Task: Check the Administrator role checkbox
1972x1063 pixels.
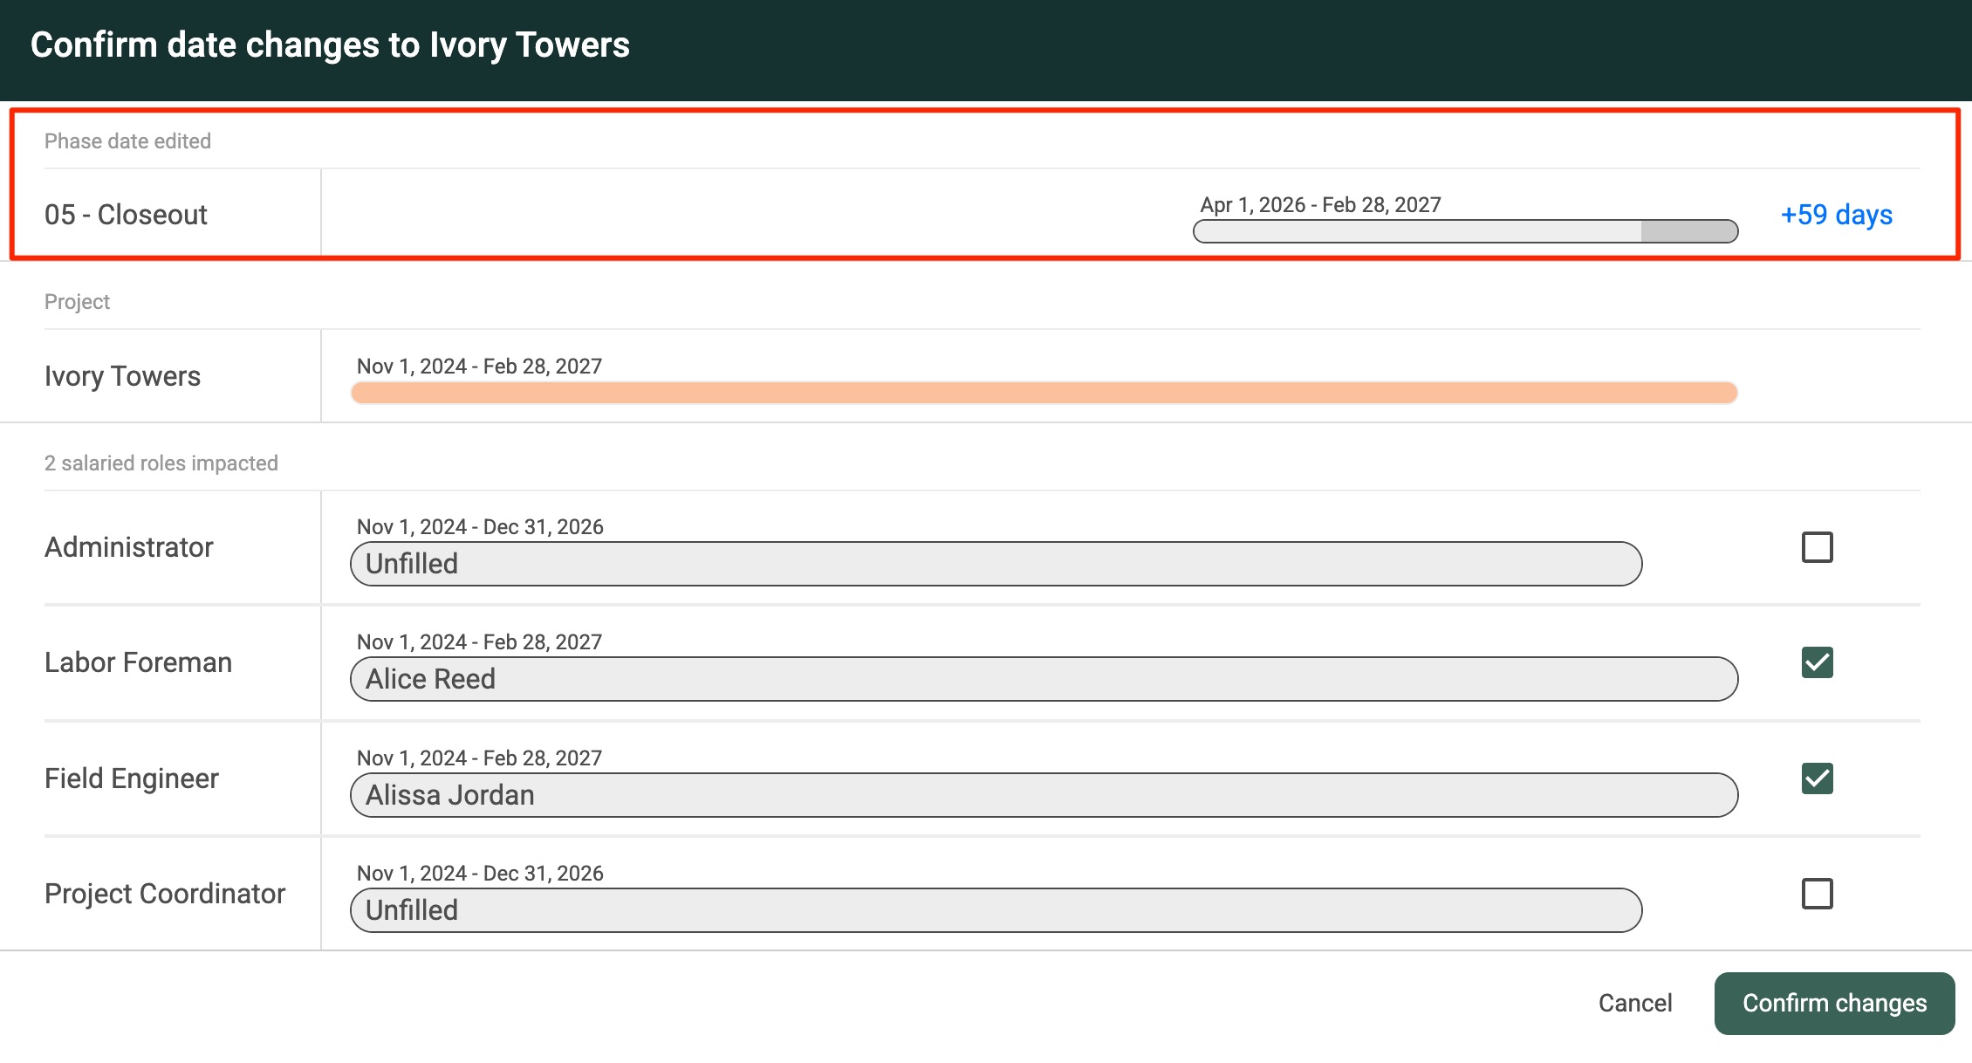Action: 1817,547
